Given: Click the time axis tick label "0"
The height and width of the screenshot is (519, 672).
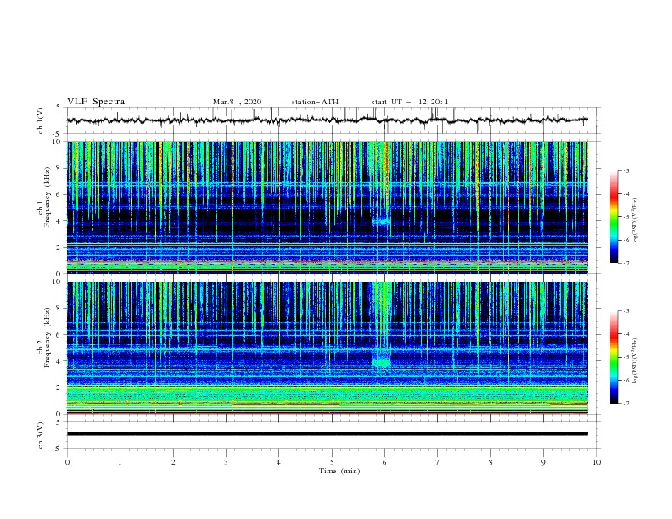Looking at the screenshot, I should (67, 462).
